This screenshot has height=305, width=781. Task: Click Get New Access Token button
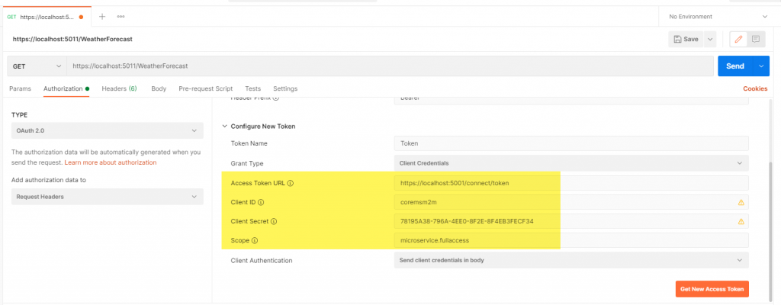[712, 289]
